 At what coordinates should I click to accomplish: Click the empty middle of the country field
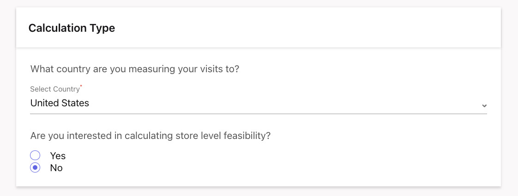[277, 104]
